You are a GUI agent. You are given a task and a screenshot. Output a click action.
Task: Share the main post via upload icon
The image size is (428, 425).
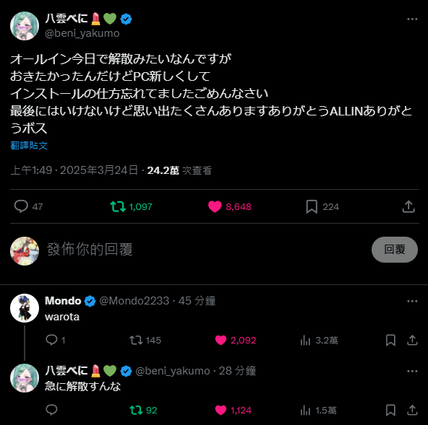click(x=408, y=206)
